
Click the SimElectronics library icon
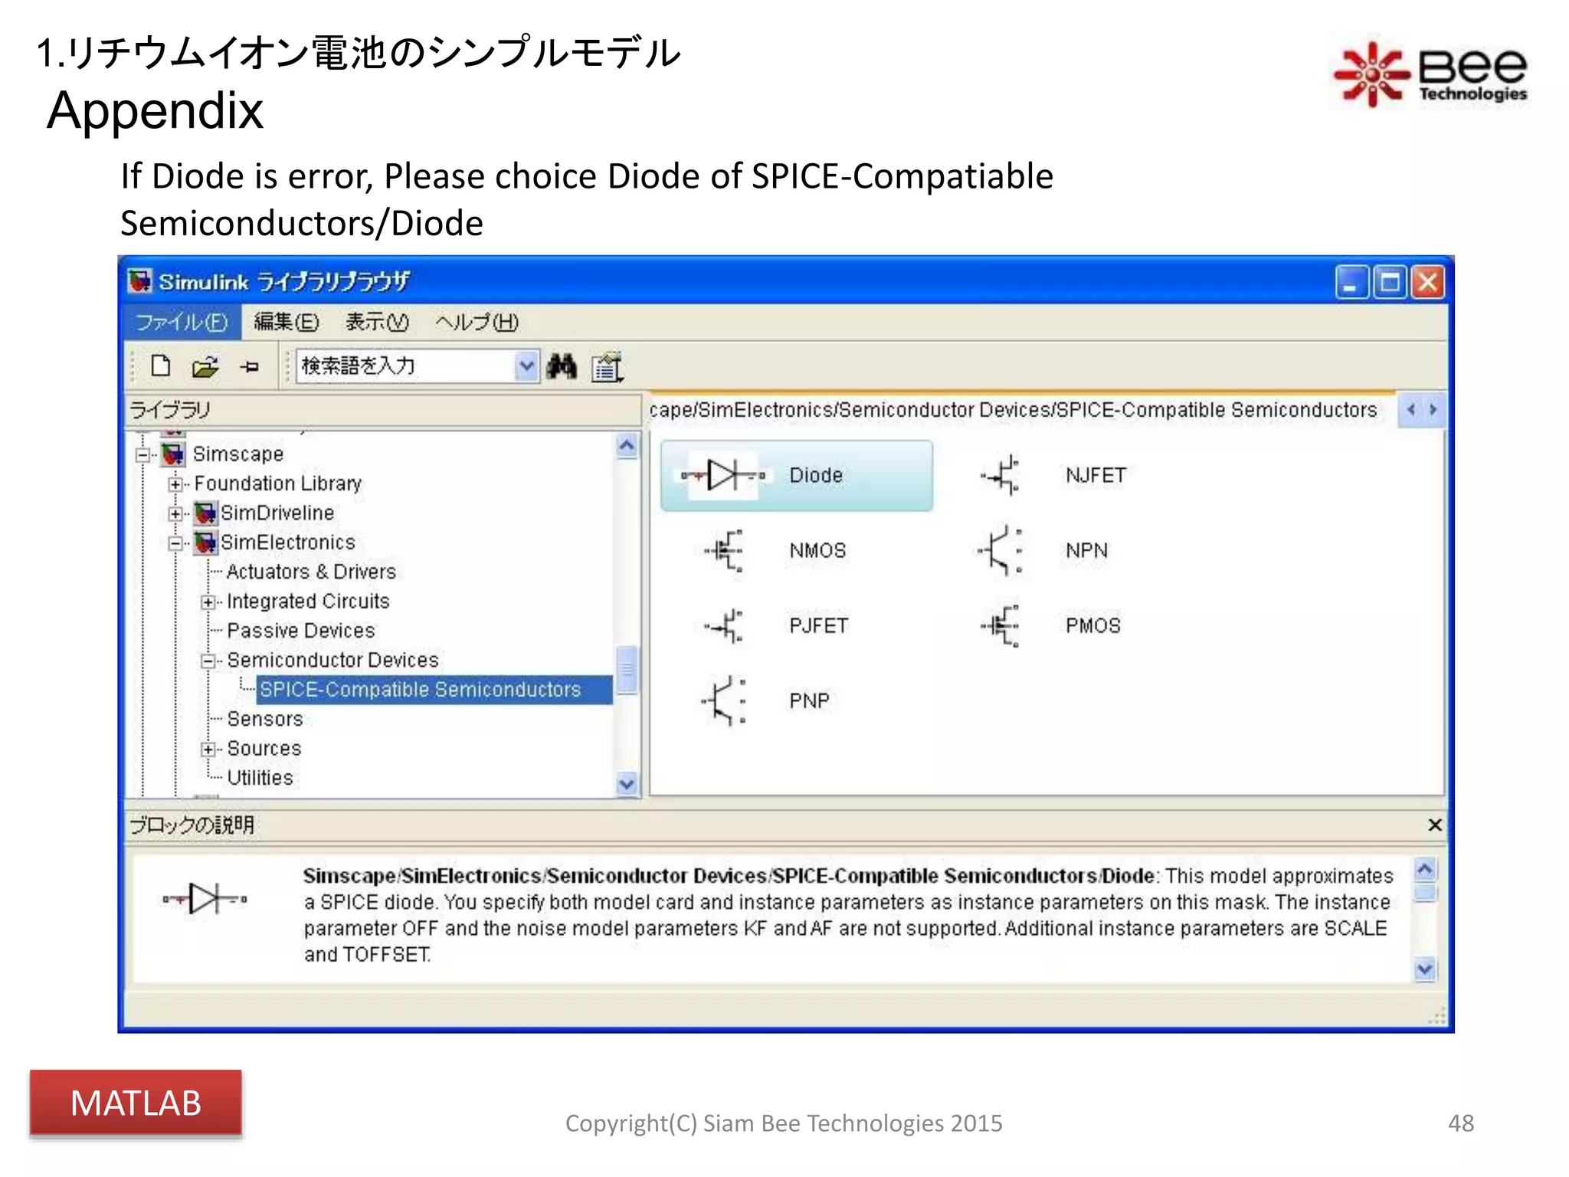point(205,542)
